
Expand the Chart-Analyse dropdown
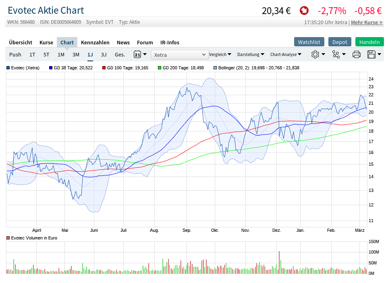285,54
